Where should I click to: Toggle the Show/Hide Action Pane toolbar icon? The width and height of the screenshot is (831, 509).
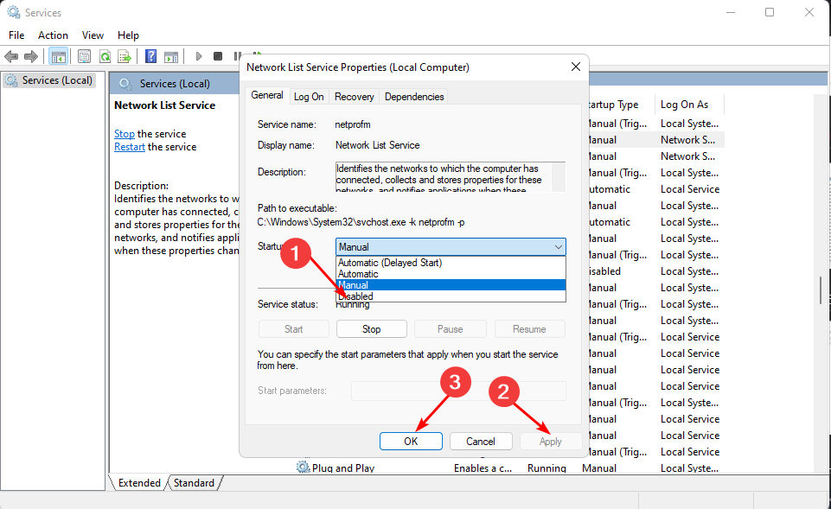(x=171, y=56)
